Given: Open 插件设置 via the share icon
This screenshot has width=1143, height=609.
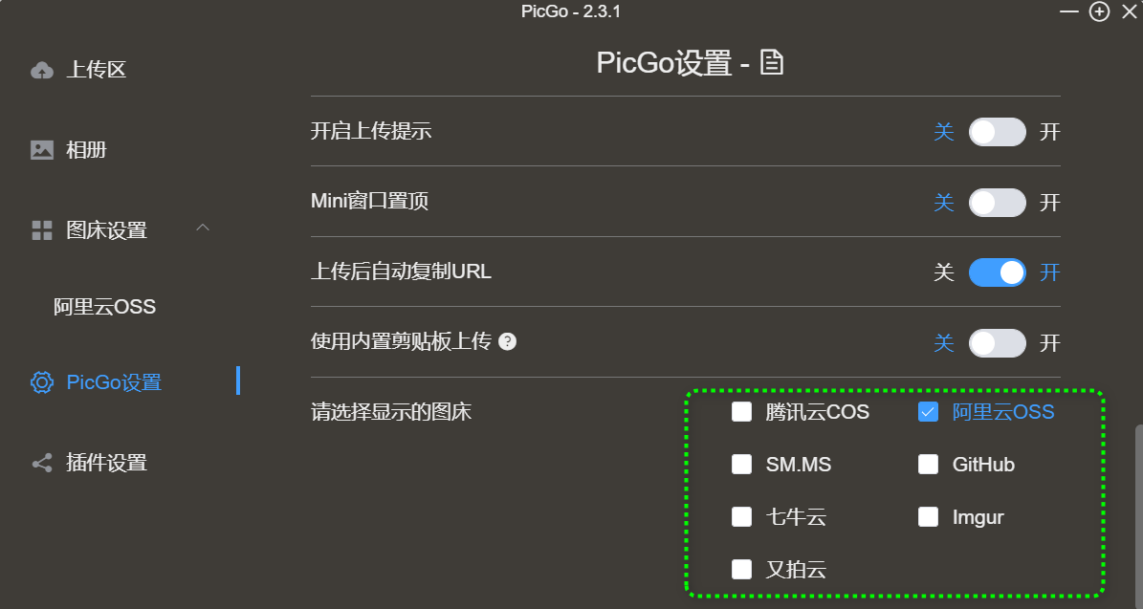Looking at the screenshot, I should point(40,463).
